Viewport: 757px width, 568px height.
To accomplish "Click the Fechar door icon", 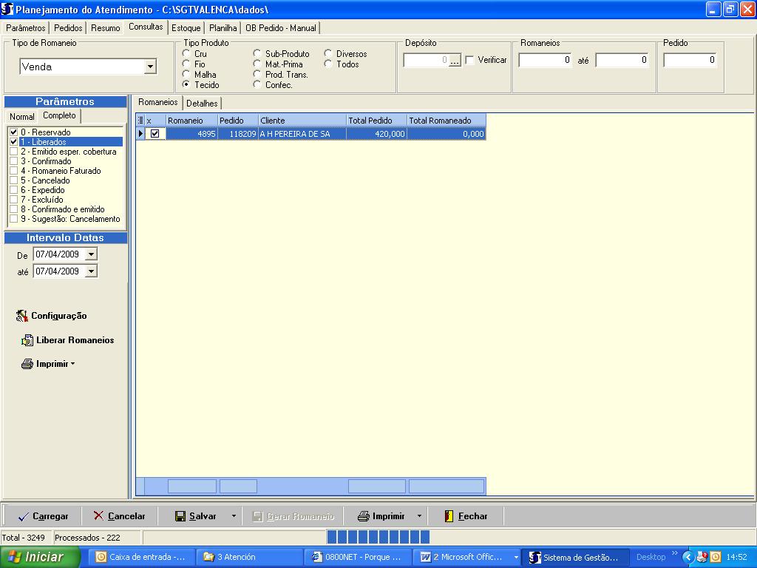I will pos(449,516).
